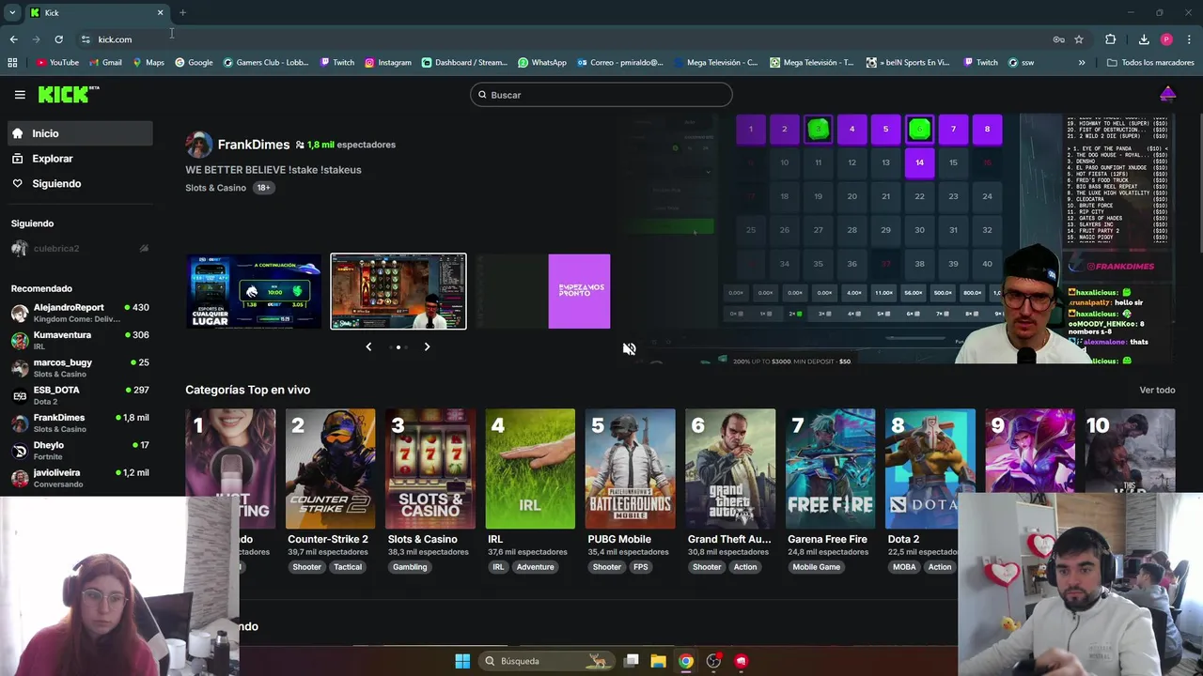
Task: Open the Kick hamburger menu
Action: click(20, 95)
